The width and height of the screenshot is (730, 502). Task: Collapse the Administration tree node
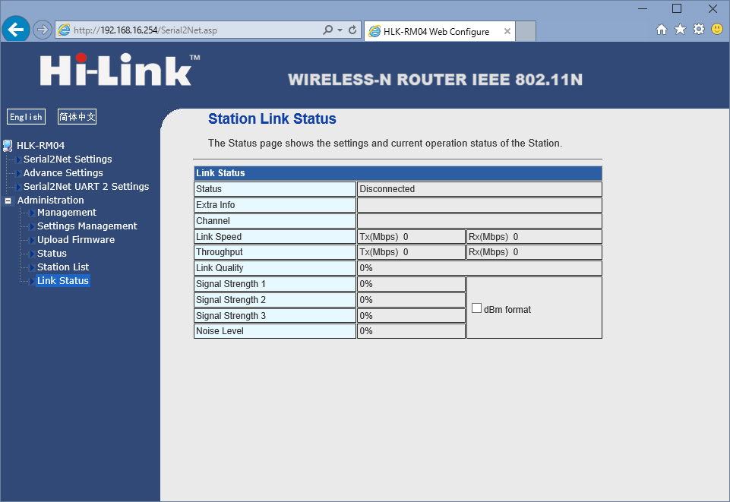8,201
